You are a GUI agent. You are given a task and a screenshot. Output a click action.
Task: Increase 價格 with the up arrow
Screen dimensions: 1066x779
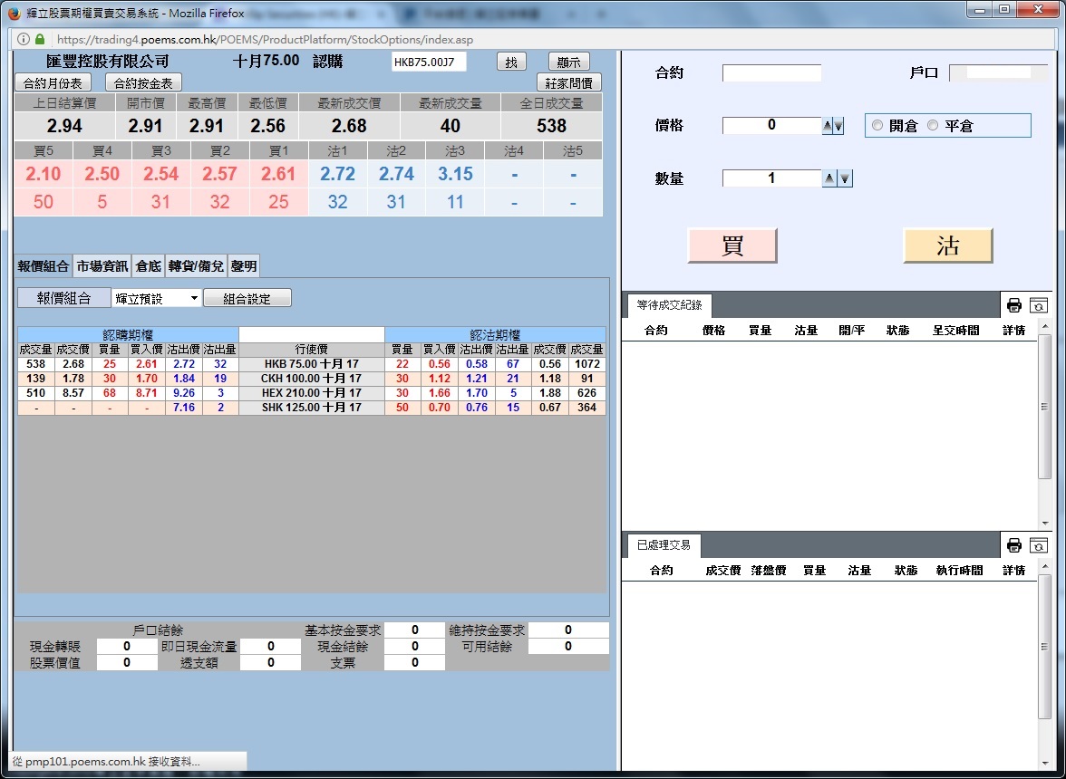(x=827, y=127)
